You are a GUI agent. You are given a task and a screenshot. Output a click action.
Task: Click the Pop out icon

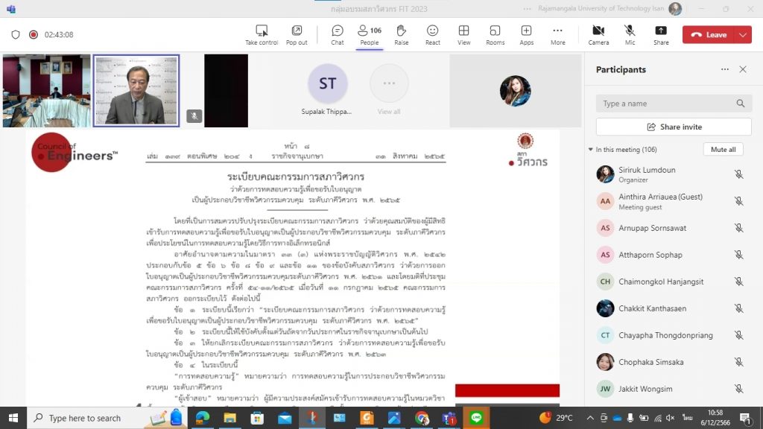[x=297, y=34]
